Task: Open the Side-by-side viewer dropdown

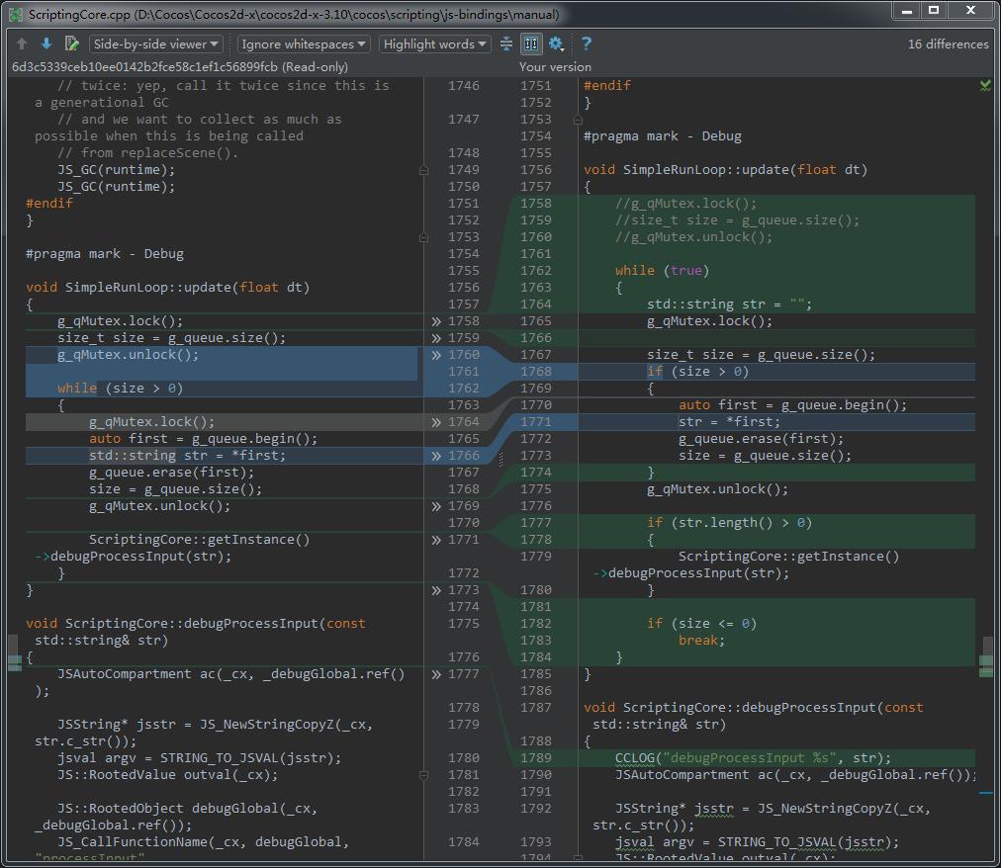Action: pos(156,43)
